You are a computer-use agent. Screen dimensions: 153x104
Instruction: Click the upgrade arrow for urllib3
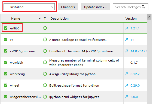pyautogui.click(x=127, y=28)
